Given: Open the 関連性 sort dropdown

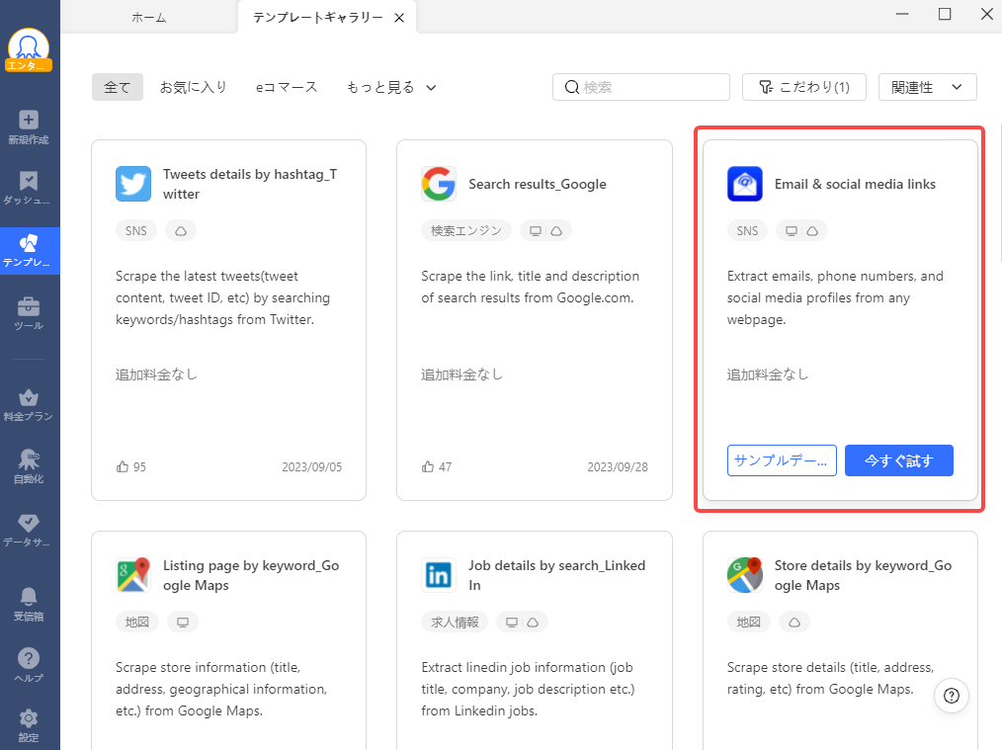Looking at the screenshot, I should tap(927, 87).
